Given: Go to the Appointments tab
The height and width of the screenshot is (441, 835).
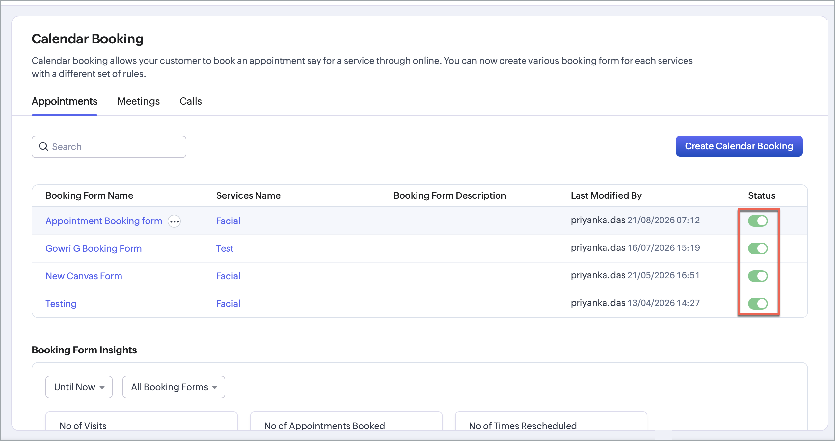Looking at the screenshot, I should [65, 101].
